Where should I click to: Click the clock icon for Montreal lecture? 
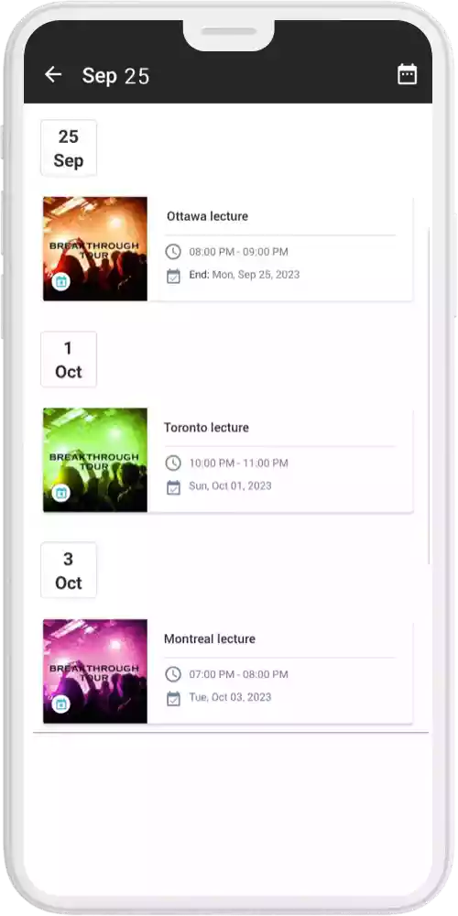pos(173,674)
